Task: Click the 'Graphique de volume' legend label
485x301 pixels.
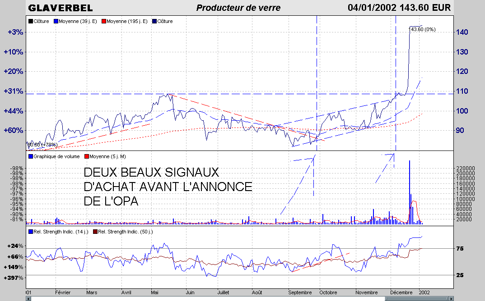Action: [56, 156]
